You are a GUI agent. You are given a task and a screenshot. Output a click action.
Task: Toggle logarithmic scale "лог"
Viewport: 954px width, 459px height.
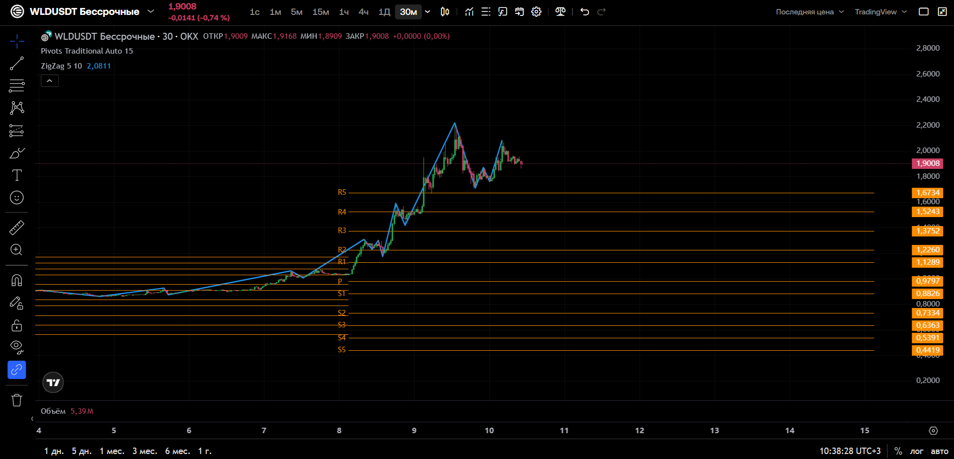click(916, 451)
